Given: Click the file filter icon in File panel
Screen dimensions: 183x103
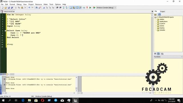Looking at the screenshot, I should tap(160, 14).
